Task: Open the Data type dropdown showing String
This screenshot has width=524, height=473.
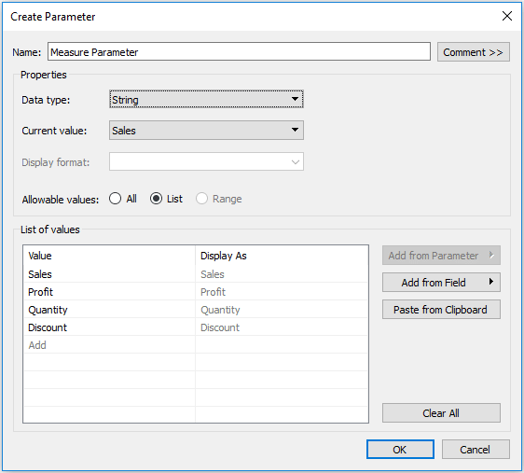Action: (206, 99)
